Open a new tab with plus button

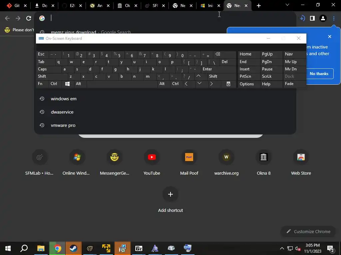[258, 6]
